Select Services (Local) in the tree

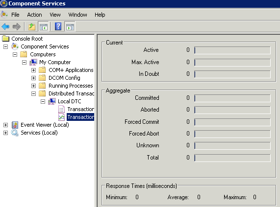pyautogui.click(x=39, y=133)
